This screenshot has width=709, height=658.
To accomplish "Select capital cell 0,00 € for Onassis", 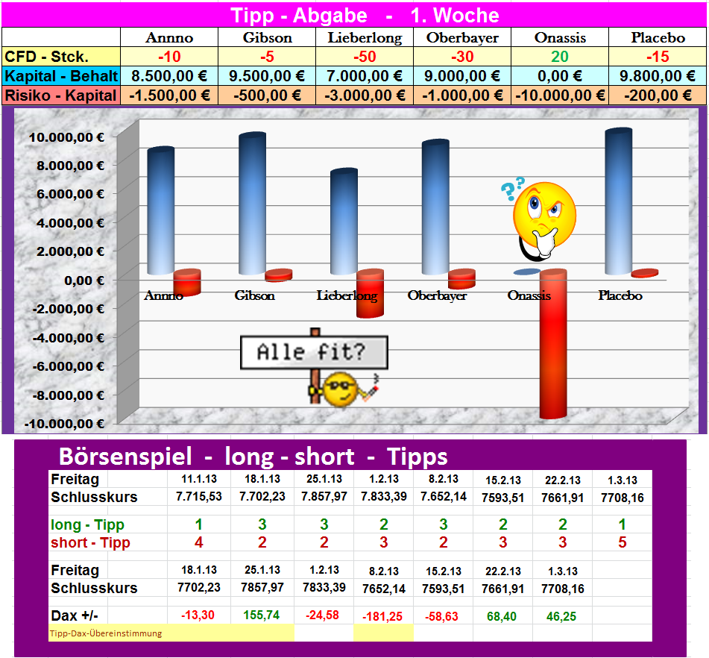I will coord(560,76).
